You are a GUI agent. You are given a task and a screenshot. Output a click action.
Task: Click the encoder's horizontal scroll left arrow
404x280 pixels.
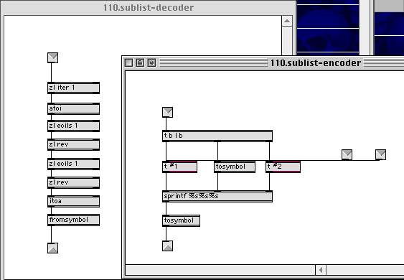tap(321, 270)
